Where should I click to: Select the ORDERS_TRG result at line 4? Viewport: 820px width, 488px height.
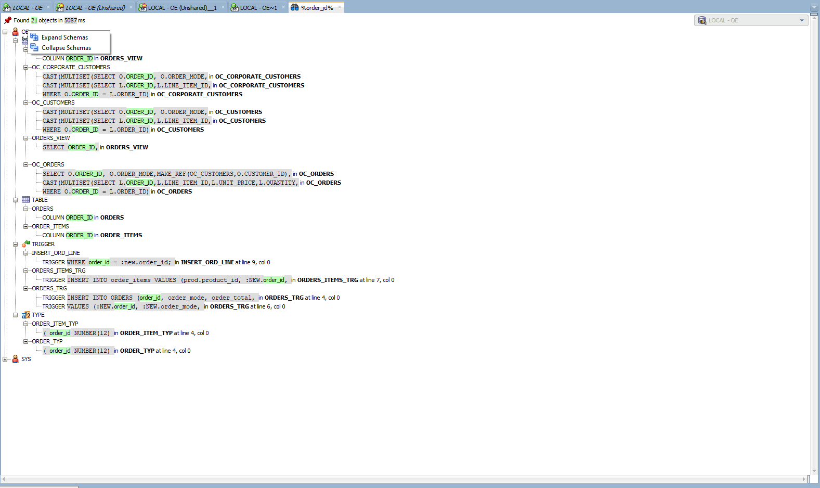[191, 298]
